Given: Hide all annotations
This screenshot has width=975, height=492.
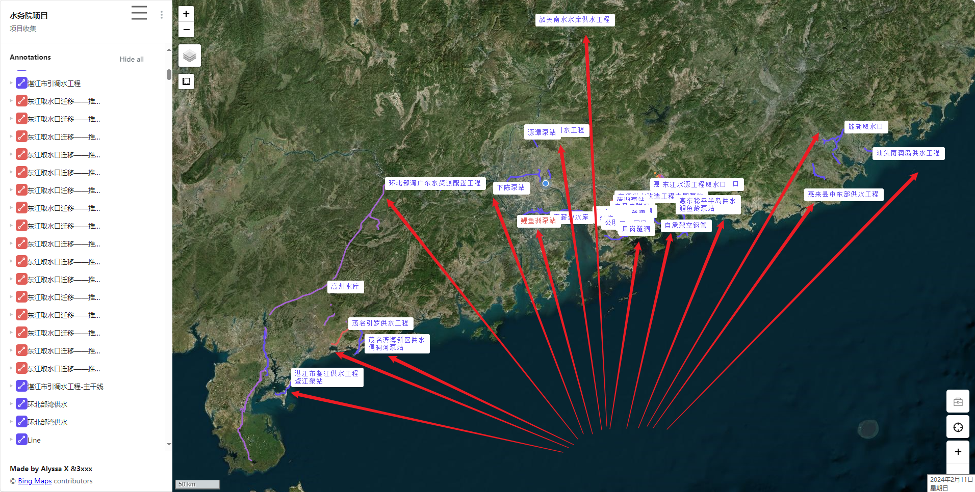Looking at the screenshot, I should tap(132, 59).
